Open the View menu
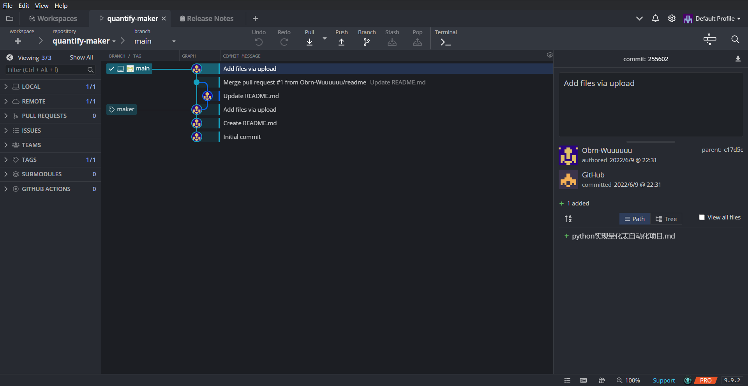Viewport: 748px width, 386px height. (x=42, y=5)
